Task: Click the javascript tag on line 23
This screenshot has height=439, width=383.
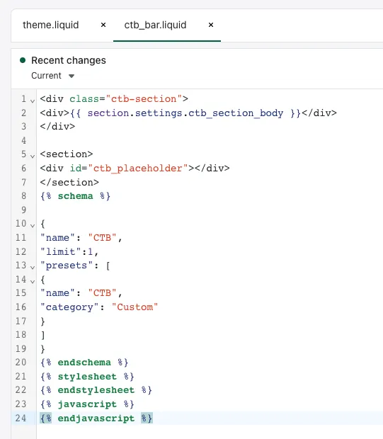Action: [87, 404]
